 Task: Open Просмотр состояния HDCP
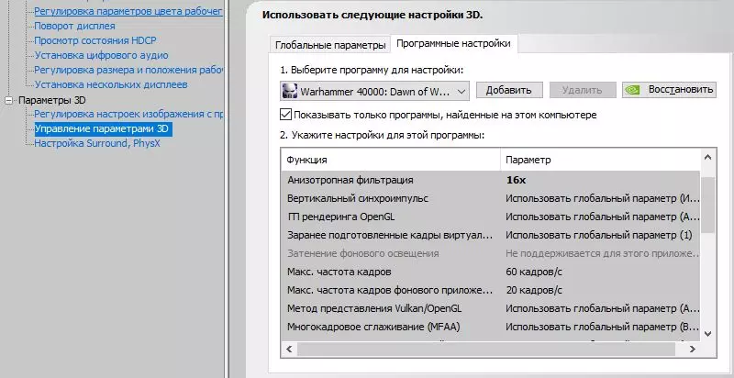click(95, 40)
